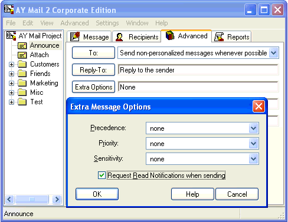Select the Misc folder label

point(37,92)
